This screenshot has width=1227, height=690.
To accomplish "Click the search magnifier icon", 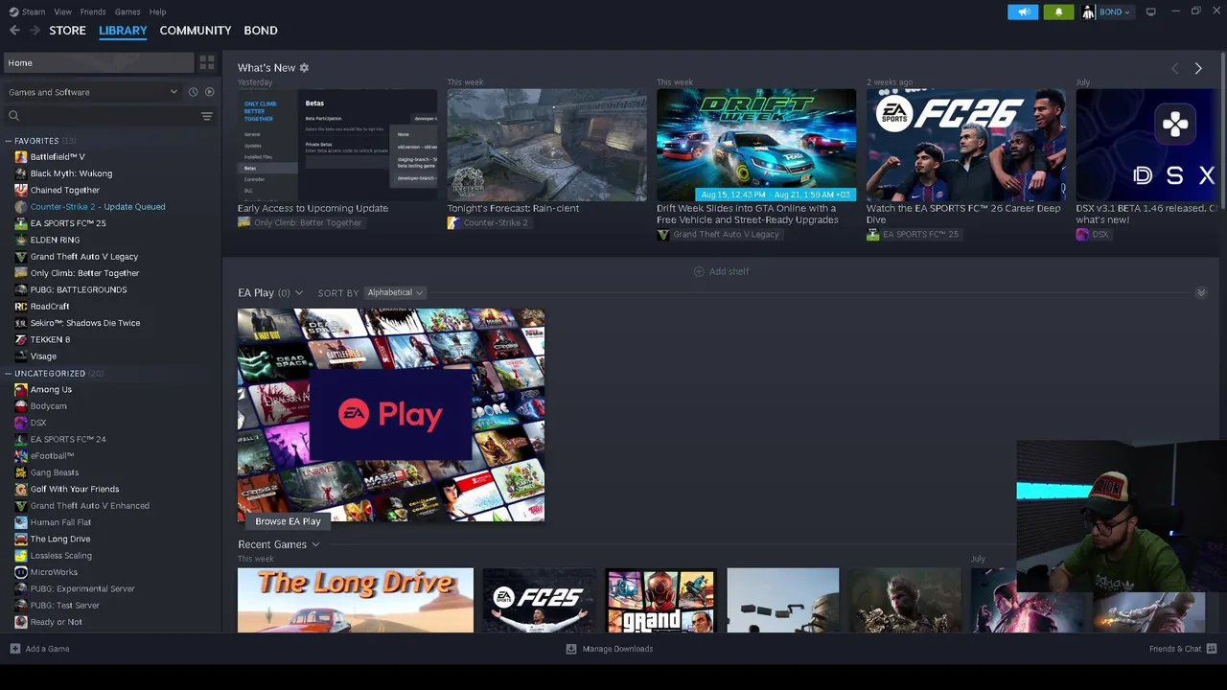I will [x=13, y=116].
